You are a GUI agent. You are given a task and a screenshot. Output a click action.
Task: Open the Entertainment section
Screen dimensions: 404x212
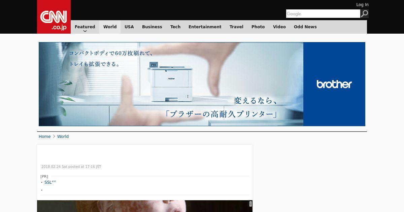(x=205, y=27)
